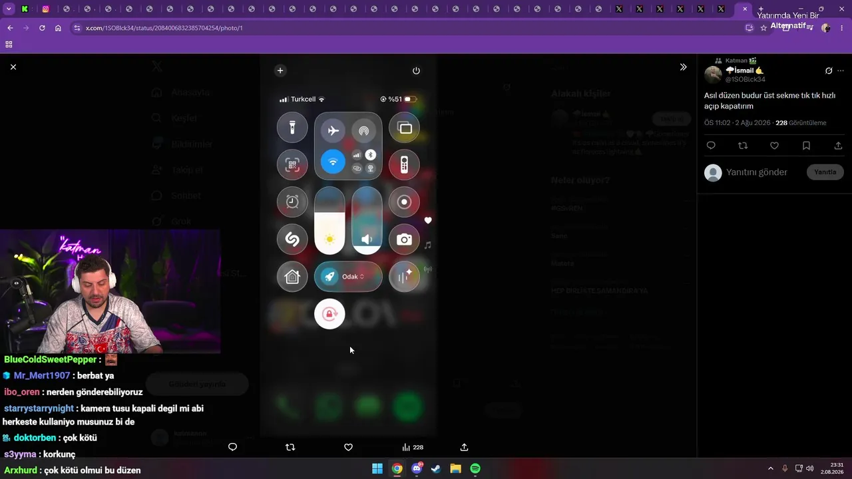Bookmark İsmail's tweet in the side panel

pyautogui.click(x=806, y=146)
